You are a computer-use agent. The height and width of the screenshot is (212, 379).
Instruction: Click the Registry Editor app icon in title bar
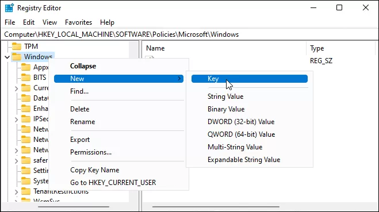tap(9, 7)
